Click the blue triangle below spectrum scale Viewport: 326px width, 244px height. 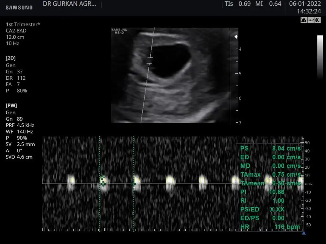point(304,233)
